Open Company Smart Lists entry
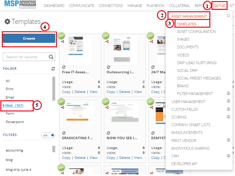 pos(191,125)
